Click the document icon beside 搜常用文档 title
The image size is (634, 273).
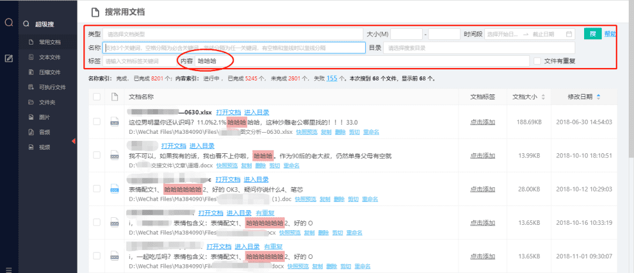[x=95, y=12]
